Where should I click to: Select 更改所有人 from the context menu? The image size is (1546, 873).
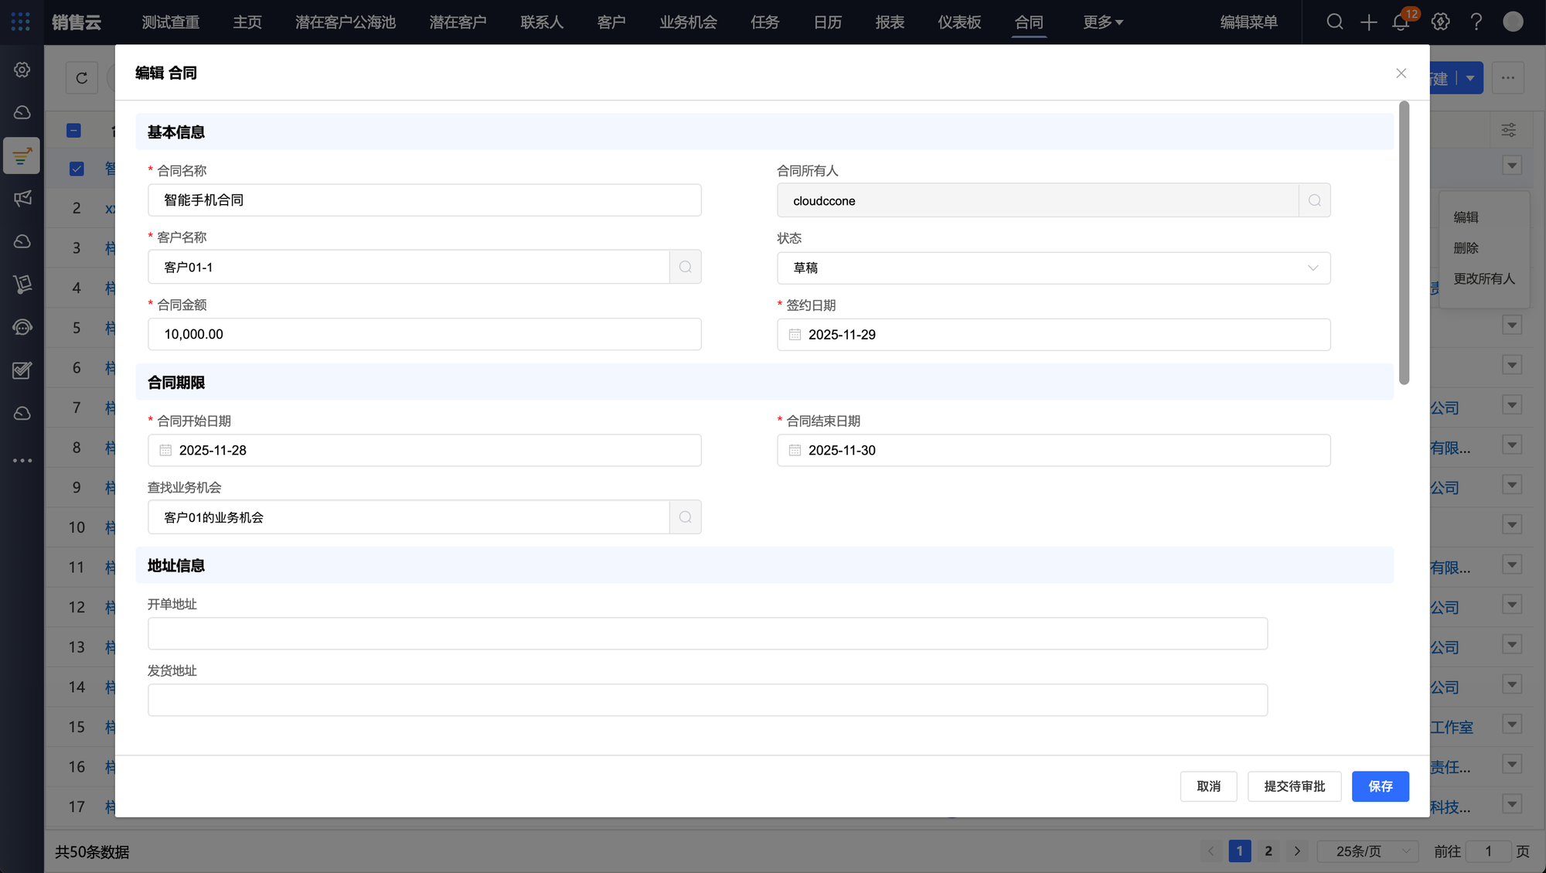[x=1483, y=278]
